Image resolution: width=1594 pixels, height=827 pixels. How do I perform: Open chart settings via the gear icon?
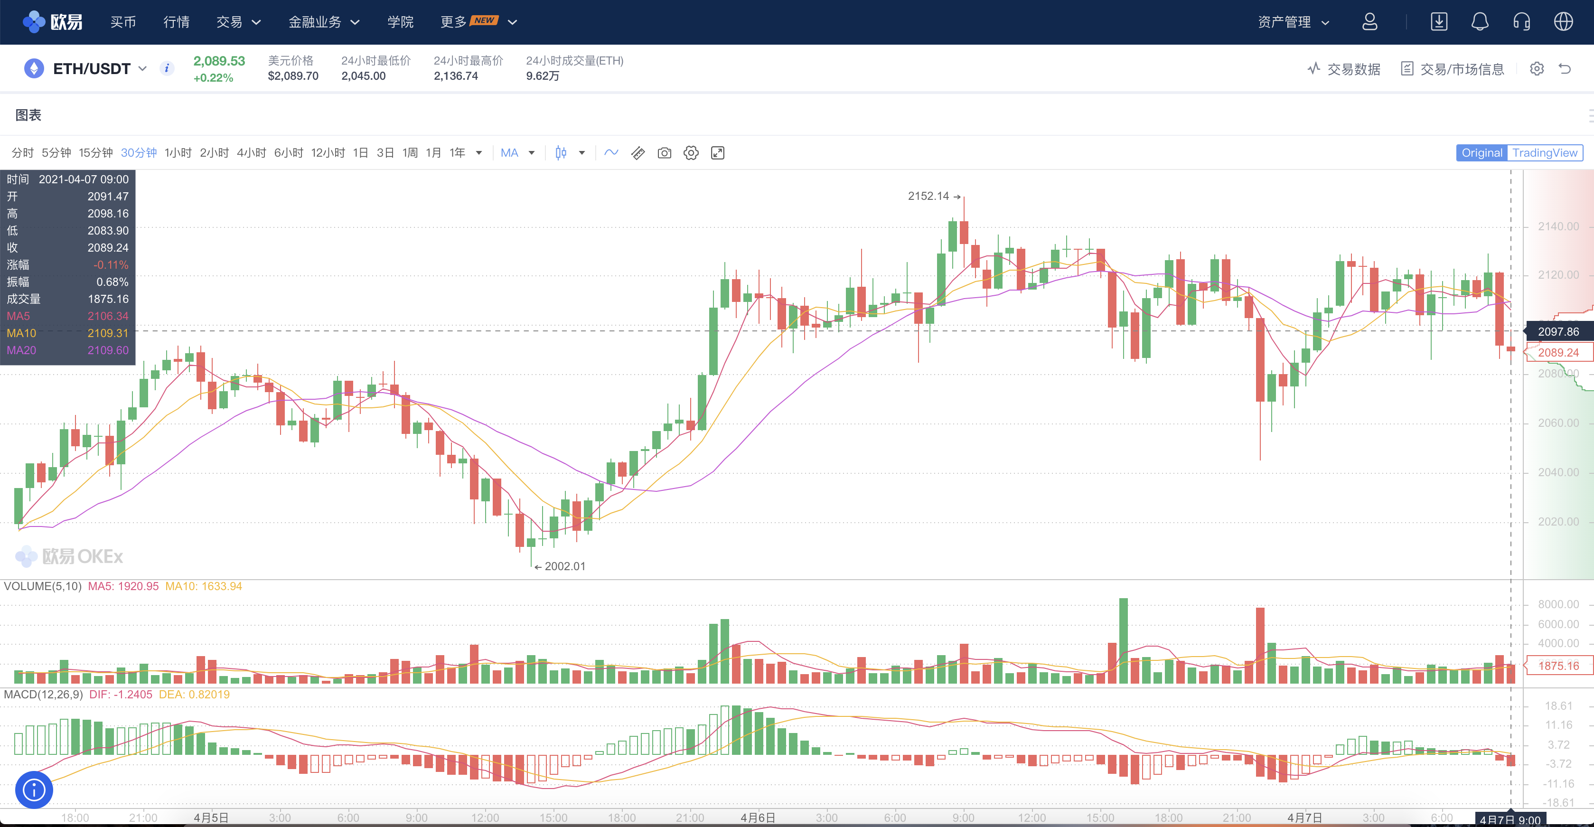coord(691,153)
